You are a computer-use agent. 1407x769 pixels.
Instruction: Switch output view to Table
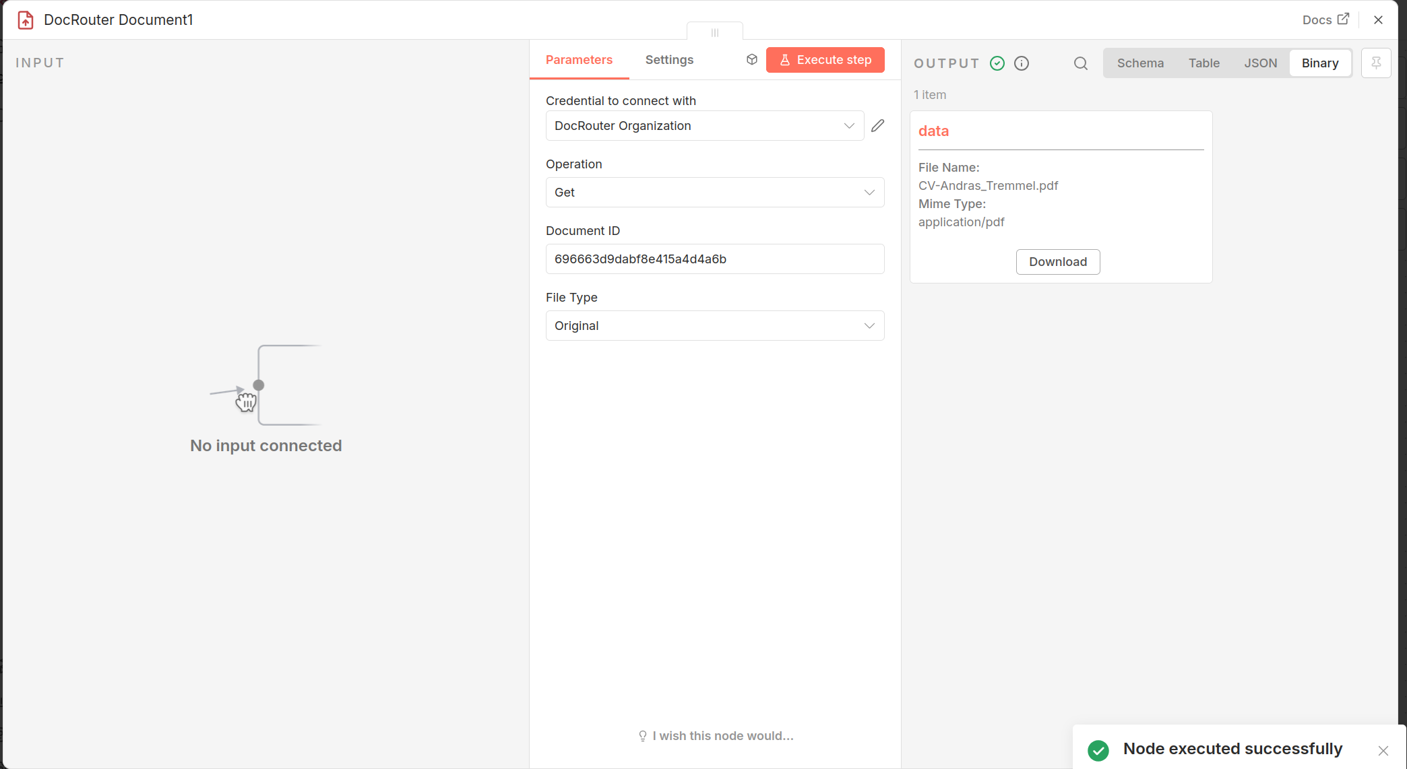click(1203, 63)
